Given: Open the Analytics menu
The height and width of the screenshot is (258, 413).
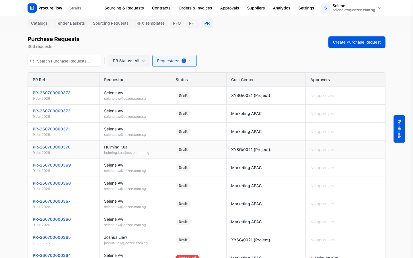Looking at the screenshot, I should click(x=282, y=8).
